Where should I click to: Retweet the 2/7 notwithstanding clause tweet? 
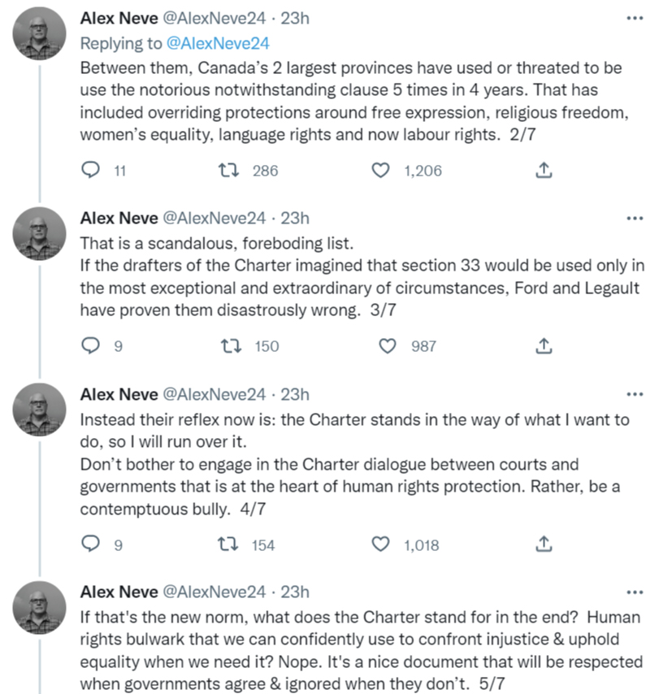[229, 170]
